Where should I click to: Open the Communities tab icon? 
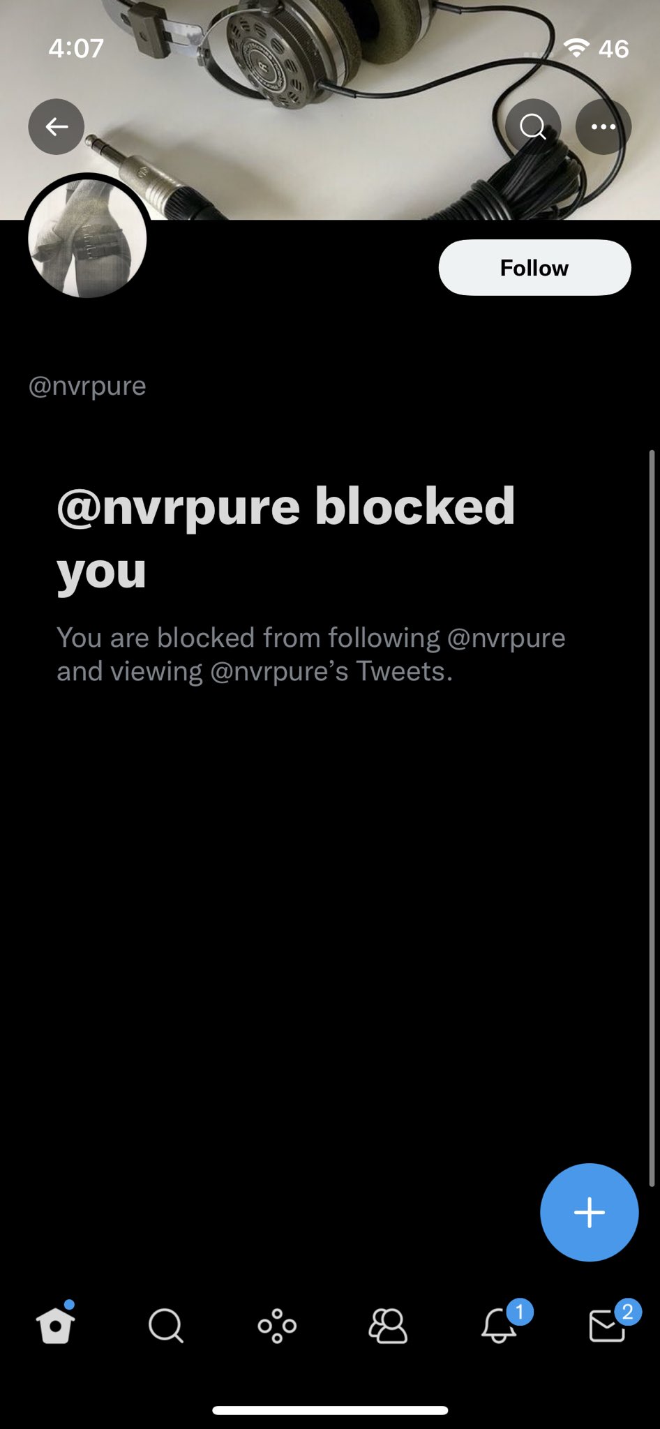[x=387, y=1325]
